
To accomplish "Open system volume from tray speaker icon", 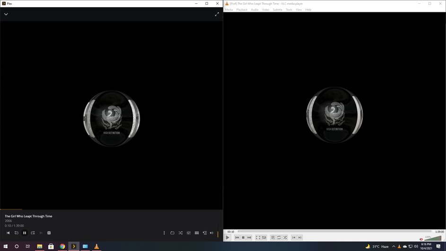I will pos(416,246).
